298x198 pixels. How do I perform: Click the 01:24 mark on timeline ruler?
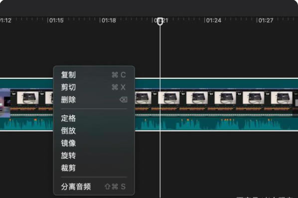click(213, 20)
